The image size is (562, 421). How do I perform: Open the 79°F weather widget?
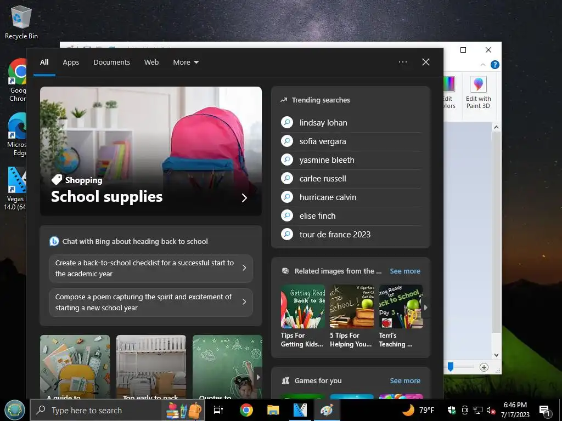pos(418,410)
